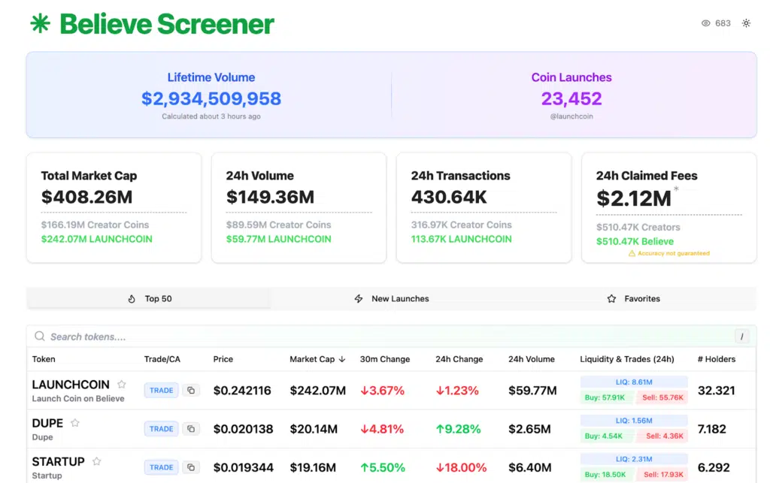Click the @launchcoin handle
770x483 pixels.
[x=571, y=116]
